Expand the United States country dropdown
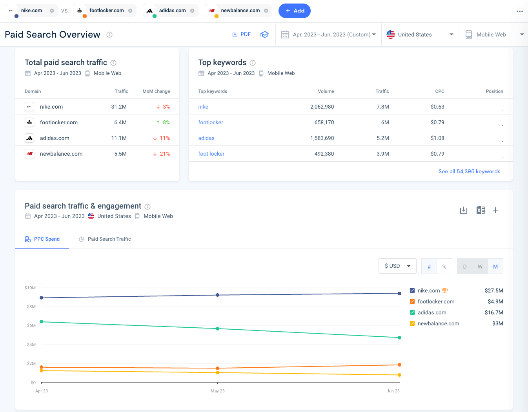528x412 pixels. coord(420,34)
